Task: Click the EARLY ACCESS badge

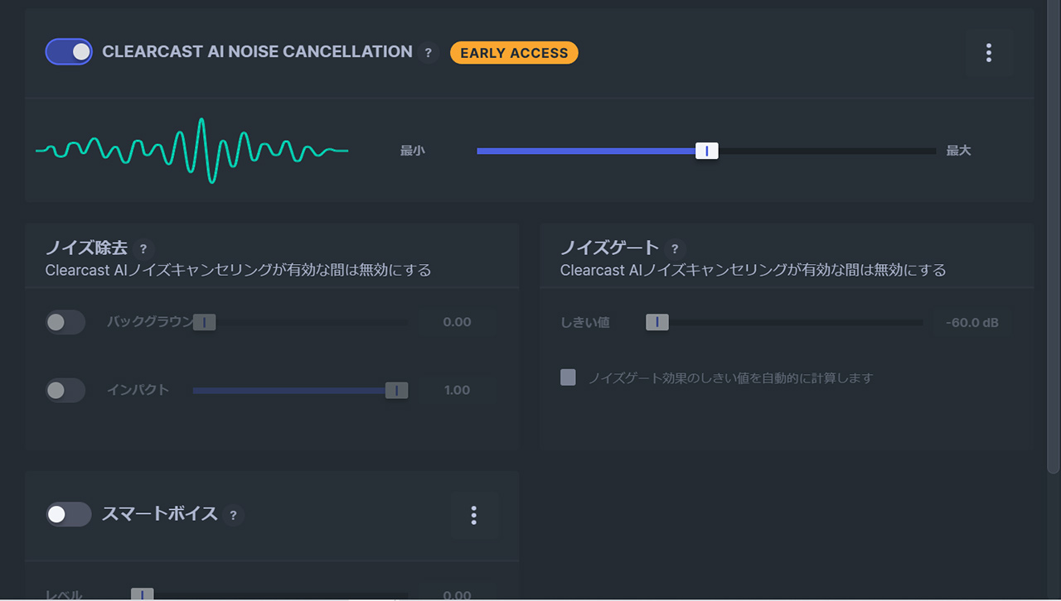Action: point(514,53)
